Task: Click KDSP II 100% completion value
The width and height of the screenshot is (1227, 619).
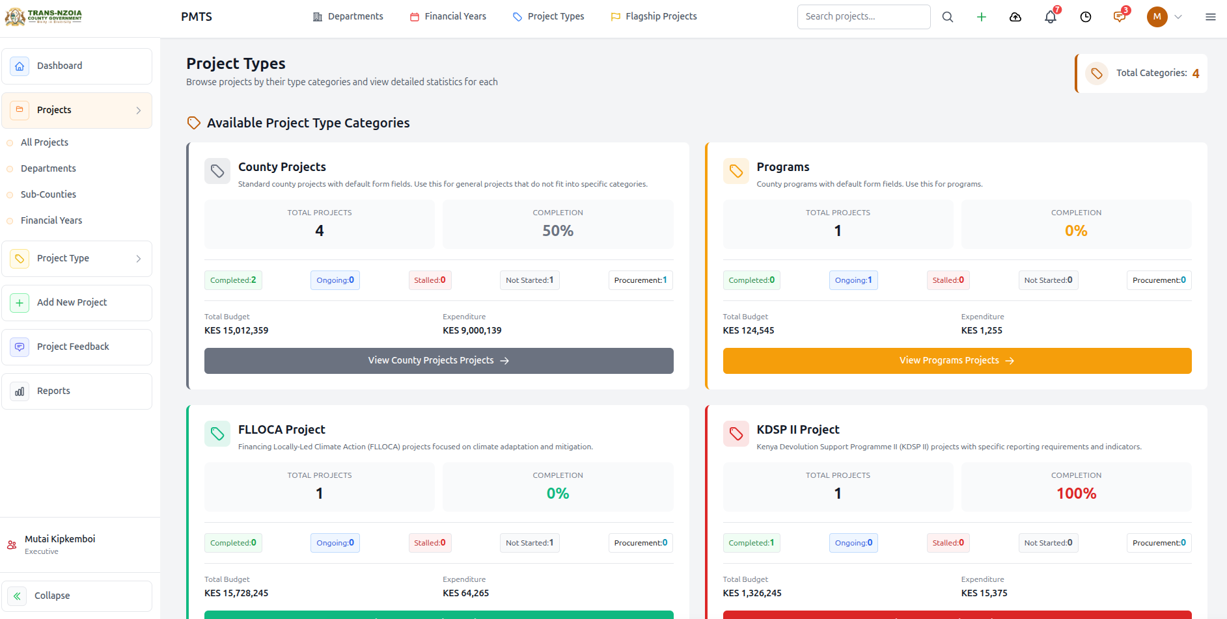Action: (x=1076, y=494)
